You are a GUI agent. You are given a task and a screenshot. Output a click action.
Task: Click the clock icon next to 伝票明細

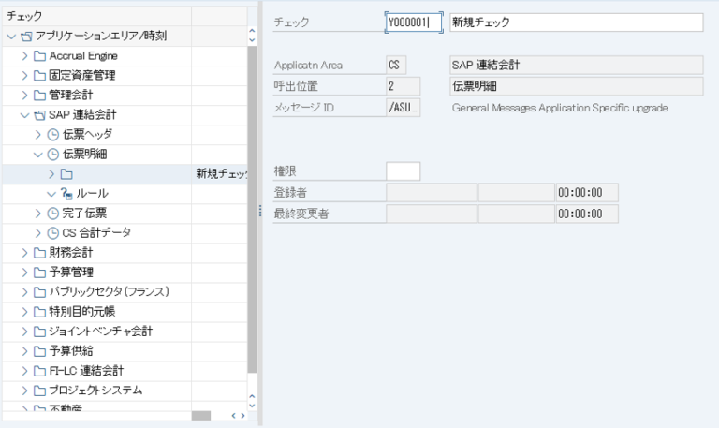(53, 155)
